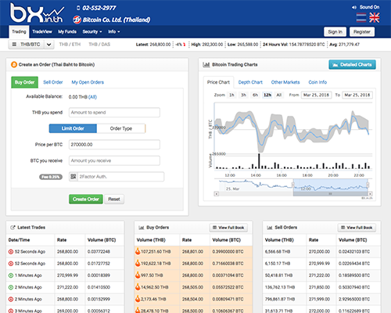Open Detailed Charts
This screenshot has width=391, height=313.
pos(352,64)
